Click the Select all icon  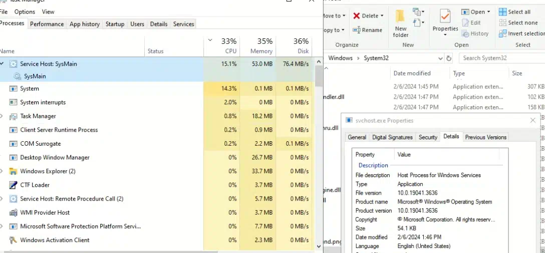(x=502, y=12)
